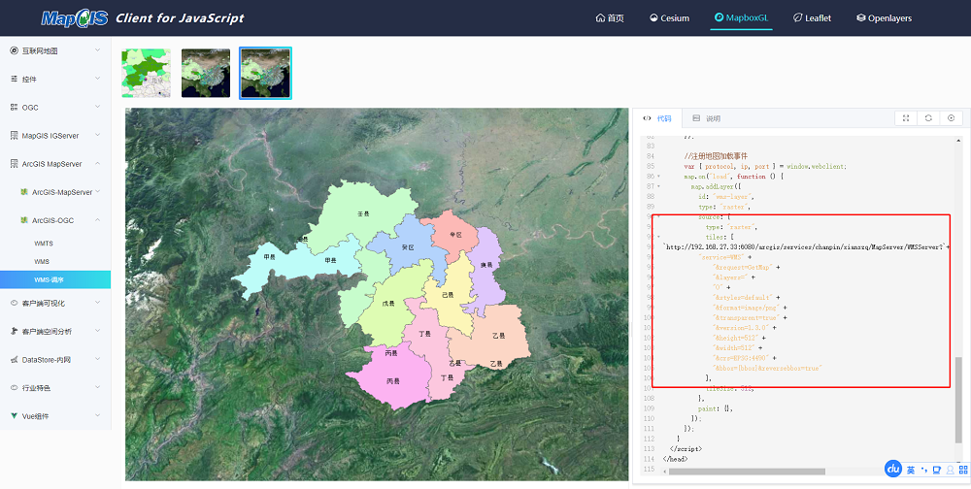971x489 pixels.
Task: Expand the MapGIS IGServer group
Action: (55, 136)
